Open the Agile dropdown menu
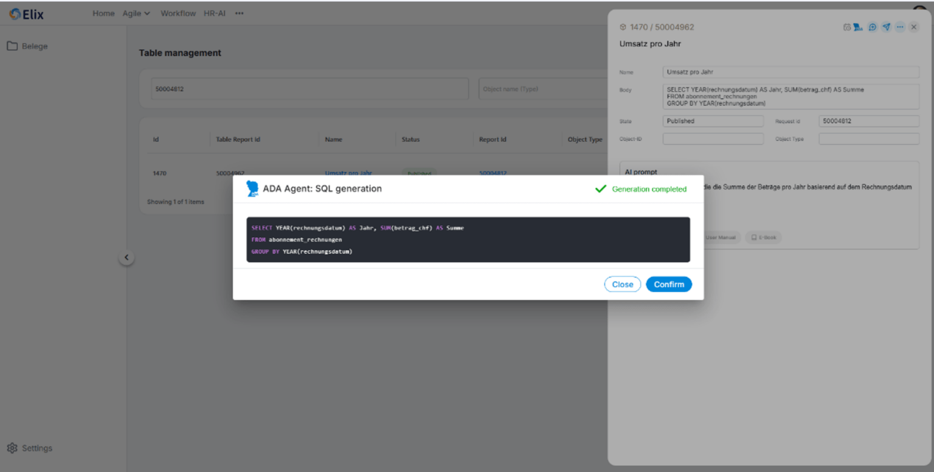Image resolution: width=934 pixels, height=472 pixels. coord(136,13)
